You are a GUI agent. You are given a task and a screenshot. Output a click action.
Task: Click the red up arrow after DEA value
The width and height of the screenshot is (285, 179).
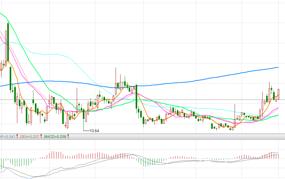[x=41, y=136]
